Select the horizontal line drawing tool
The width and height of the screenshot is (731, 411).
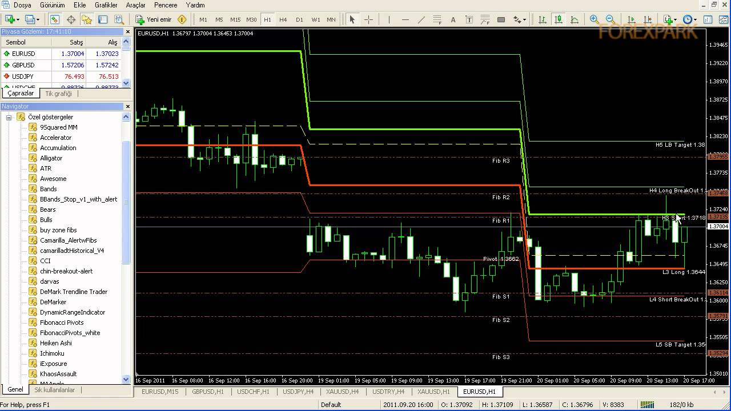point(405,19)
